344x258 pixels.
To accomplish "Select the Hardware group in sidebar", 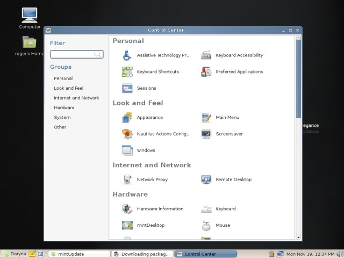I will tap(64, 107).
